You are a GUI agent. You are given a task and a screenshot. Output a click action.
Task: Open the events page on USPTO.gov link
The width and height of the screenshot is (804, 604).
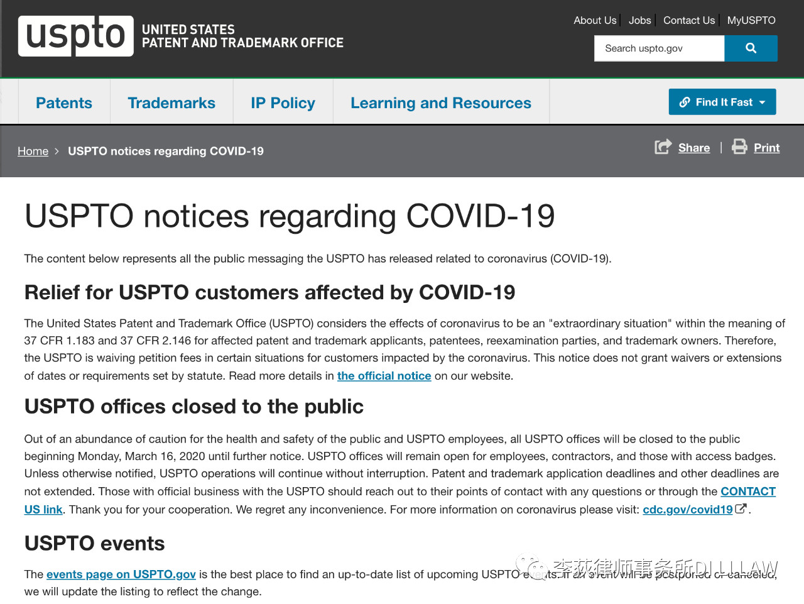121,574
